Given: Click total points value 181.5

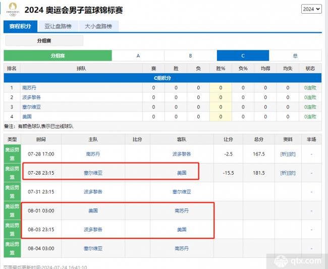Looking at the screenshot, I should tap(259, 173).
